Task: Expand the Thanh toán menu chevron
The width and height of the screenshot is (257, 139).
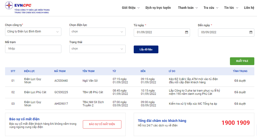Action: pyautogui.click(x=197, y=8)
